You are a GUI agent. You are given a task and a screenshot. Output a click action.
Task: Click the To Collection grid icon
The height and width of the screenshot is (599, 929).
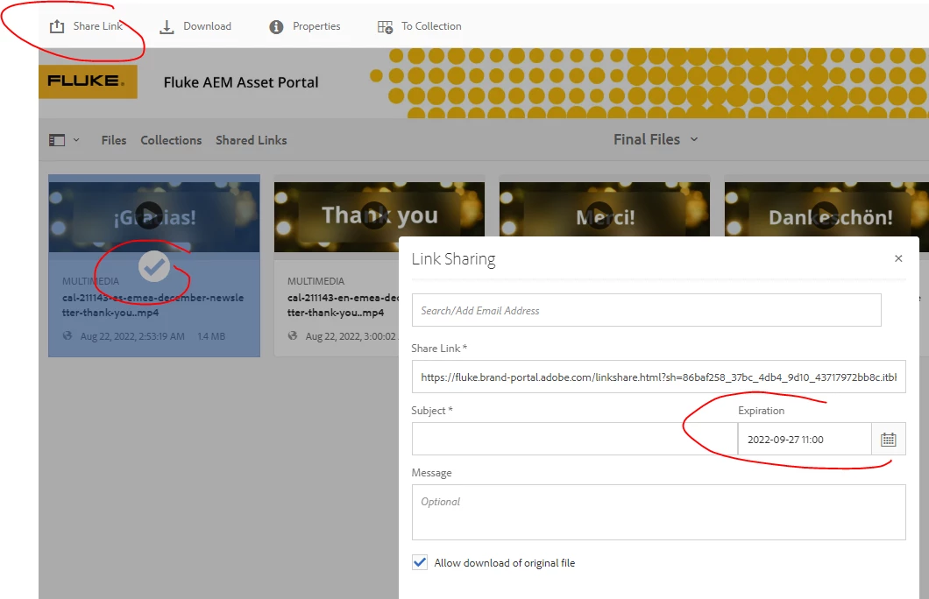click(385, 26)
